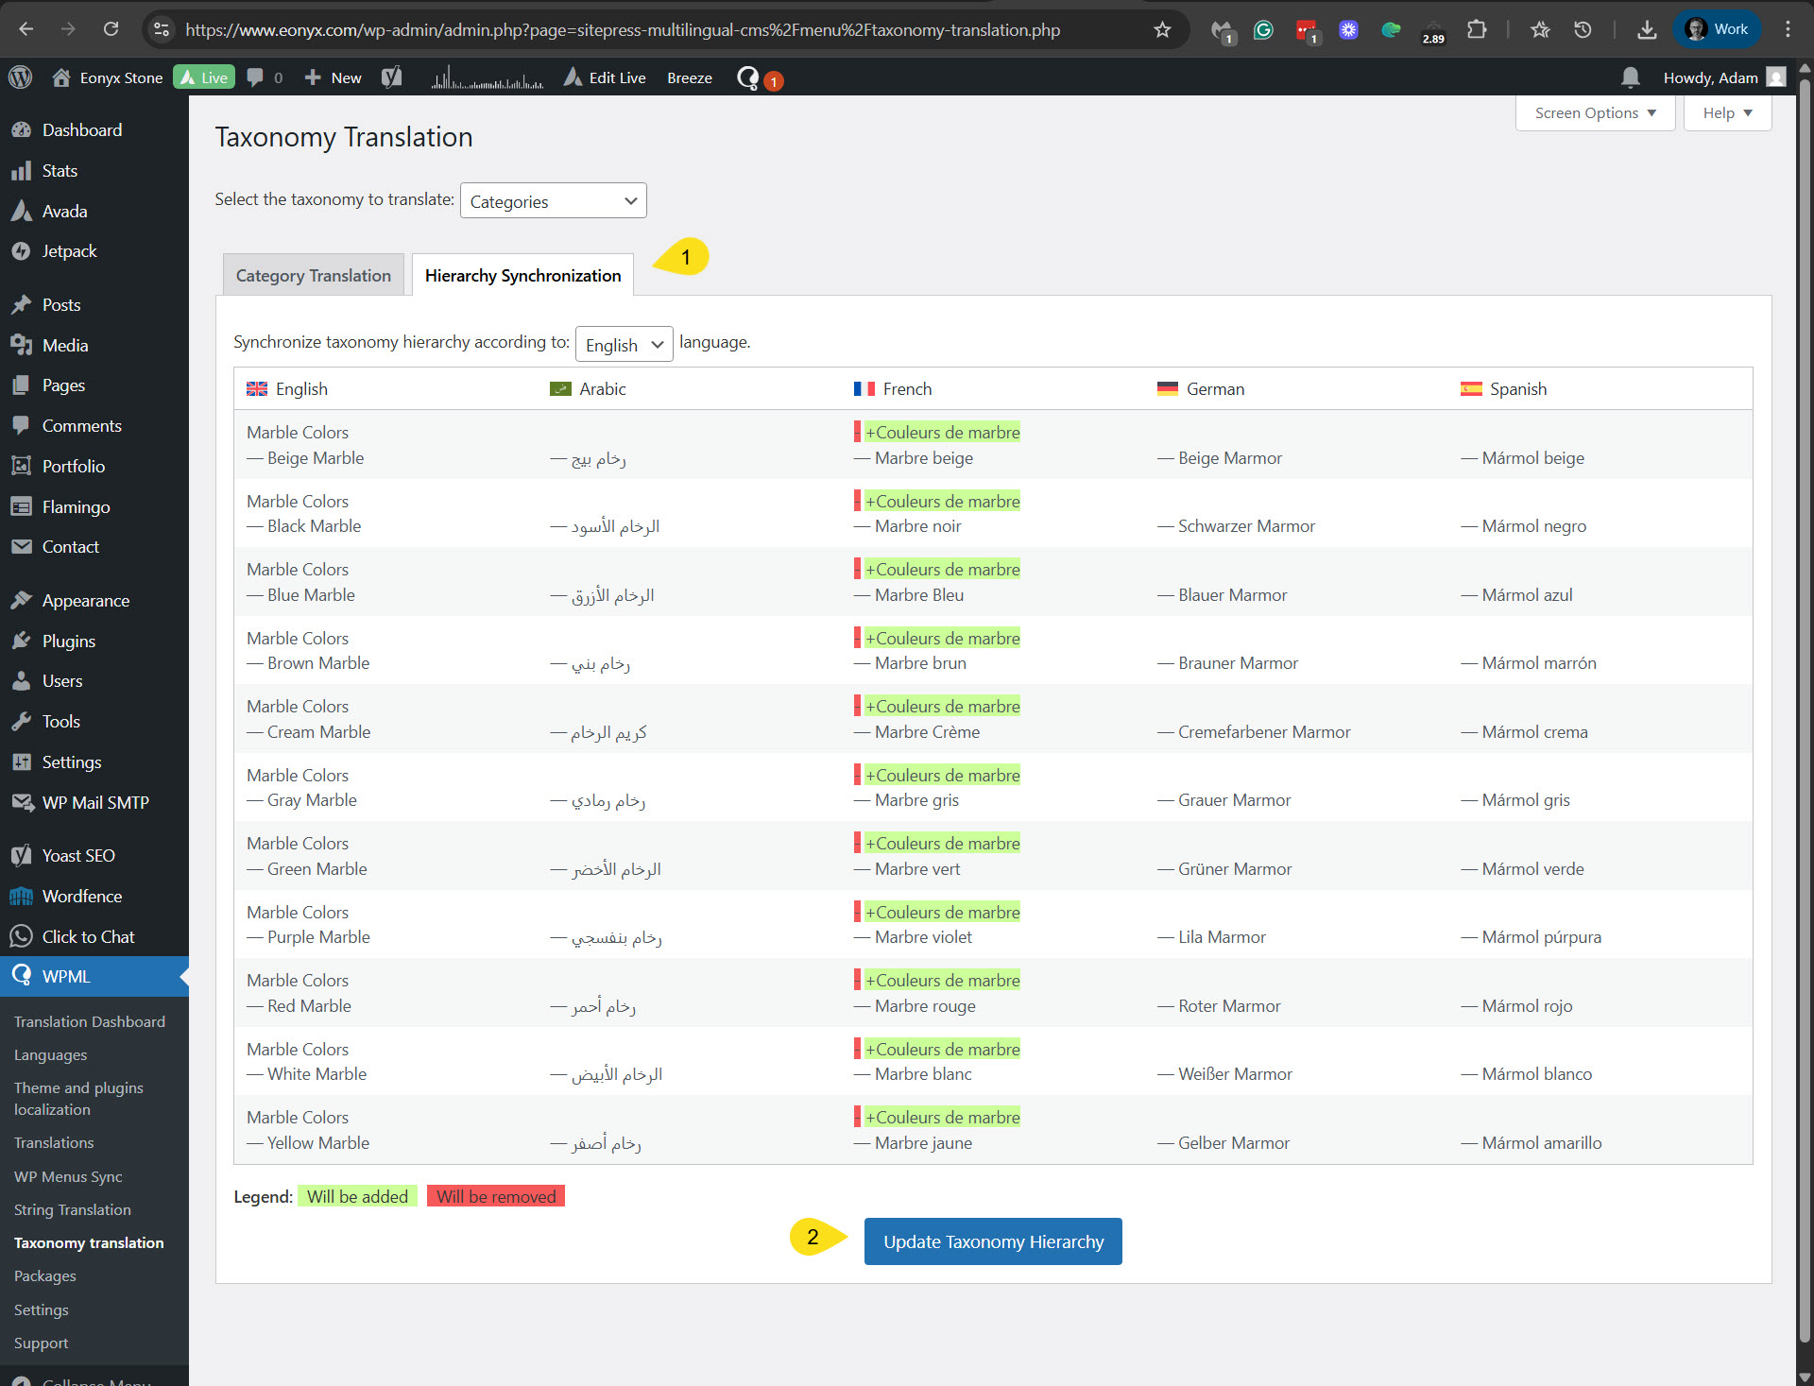1814x1386 pixels.
Task: Click the Update Taxonomy Hierarchy button
Action: 993,1241
